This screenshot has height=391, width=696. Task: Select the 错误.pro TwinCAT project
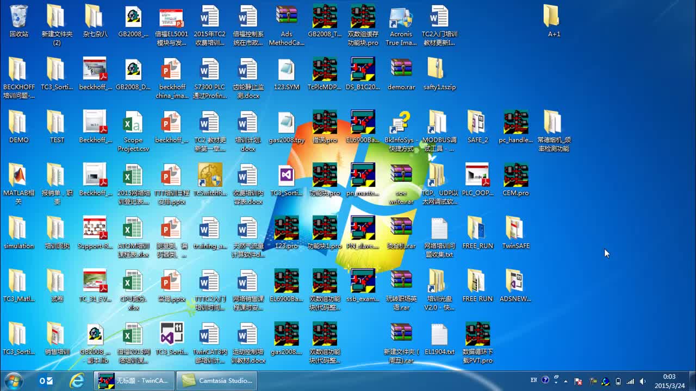pyautogui.click(x=325, y=128)
